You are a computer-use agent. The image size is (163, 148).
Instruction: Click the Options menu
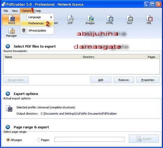tap(27, 11)
